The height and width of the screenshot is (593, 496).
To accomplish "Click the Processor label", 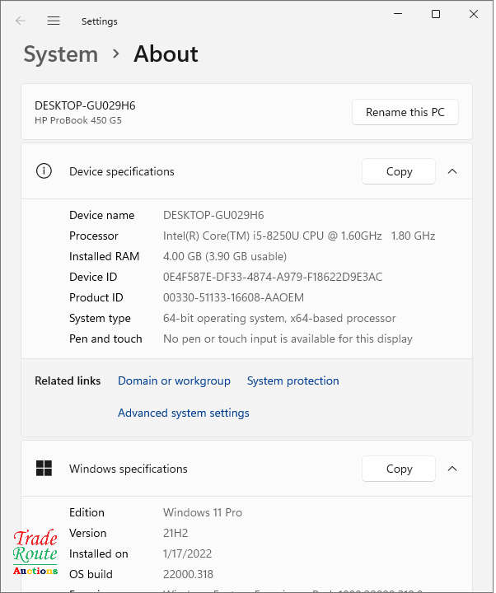I will (94, 236).
